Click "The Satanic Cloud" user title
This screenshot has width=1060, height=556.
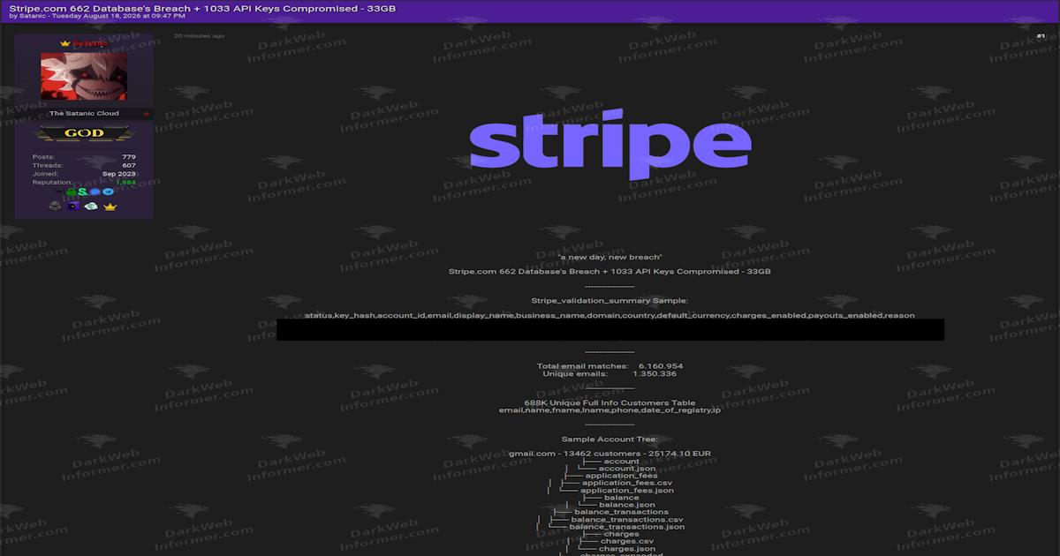tap(84, 114)
